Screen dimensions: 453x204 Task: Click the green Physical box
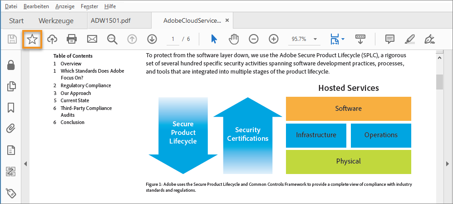tap(349, 162)
